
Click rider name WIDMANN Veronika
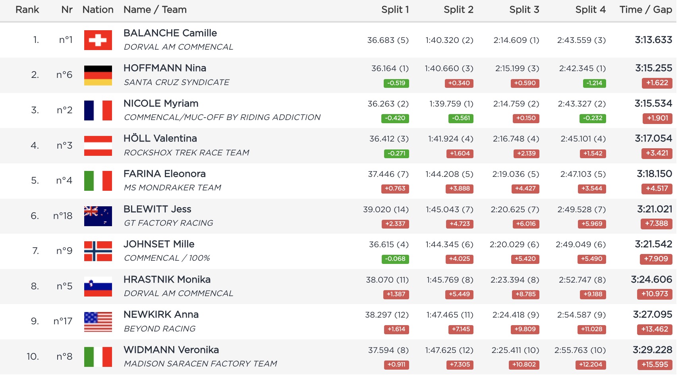171,350
